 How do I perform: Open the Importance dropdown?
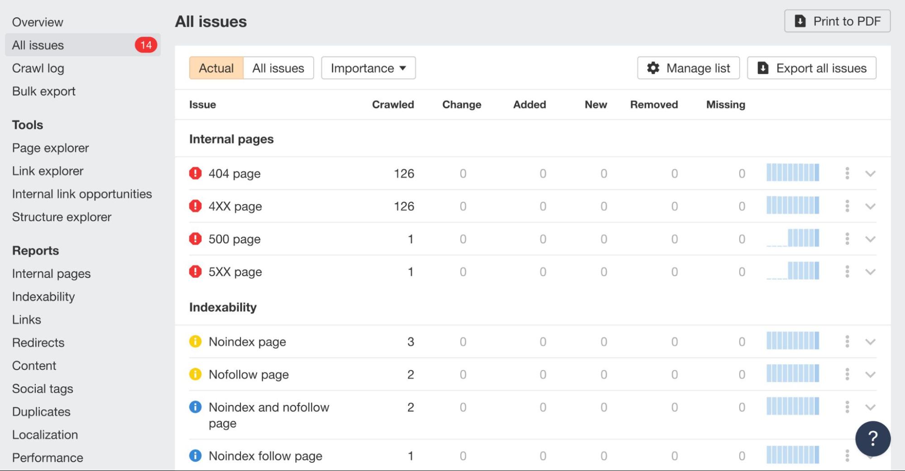point(368,68)
